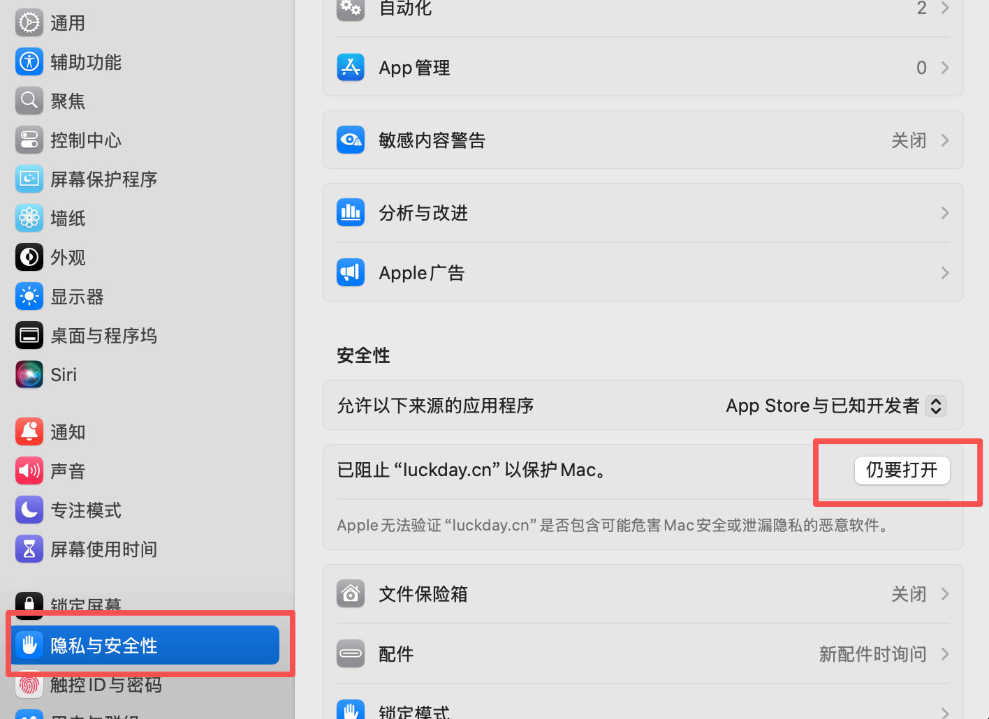
Task: Select 隐私与安全性 in sidebar
Action: [x=145, y=645]
